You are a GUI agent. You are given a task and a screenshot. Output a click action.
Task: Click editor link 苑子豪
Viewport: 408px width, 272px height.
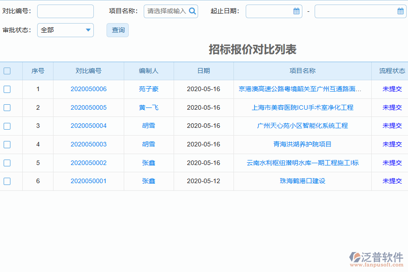pos(149,89)
